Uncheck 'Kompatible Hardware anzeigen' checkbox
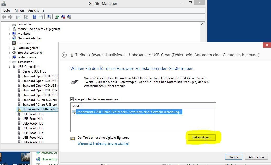271x165 pixels. (72, 99)
